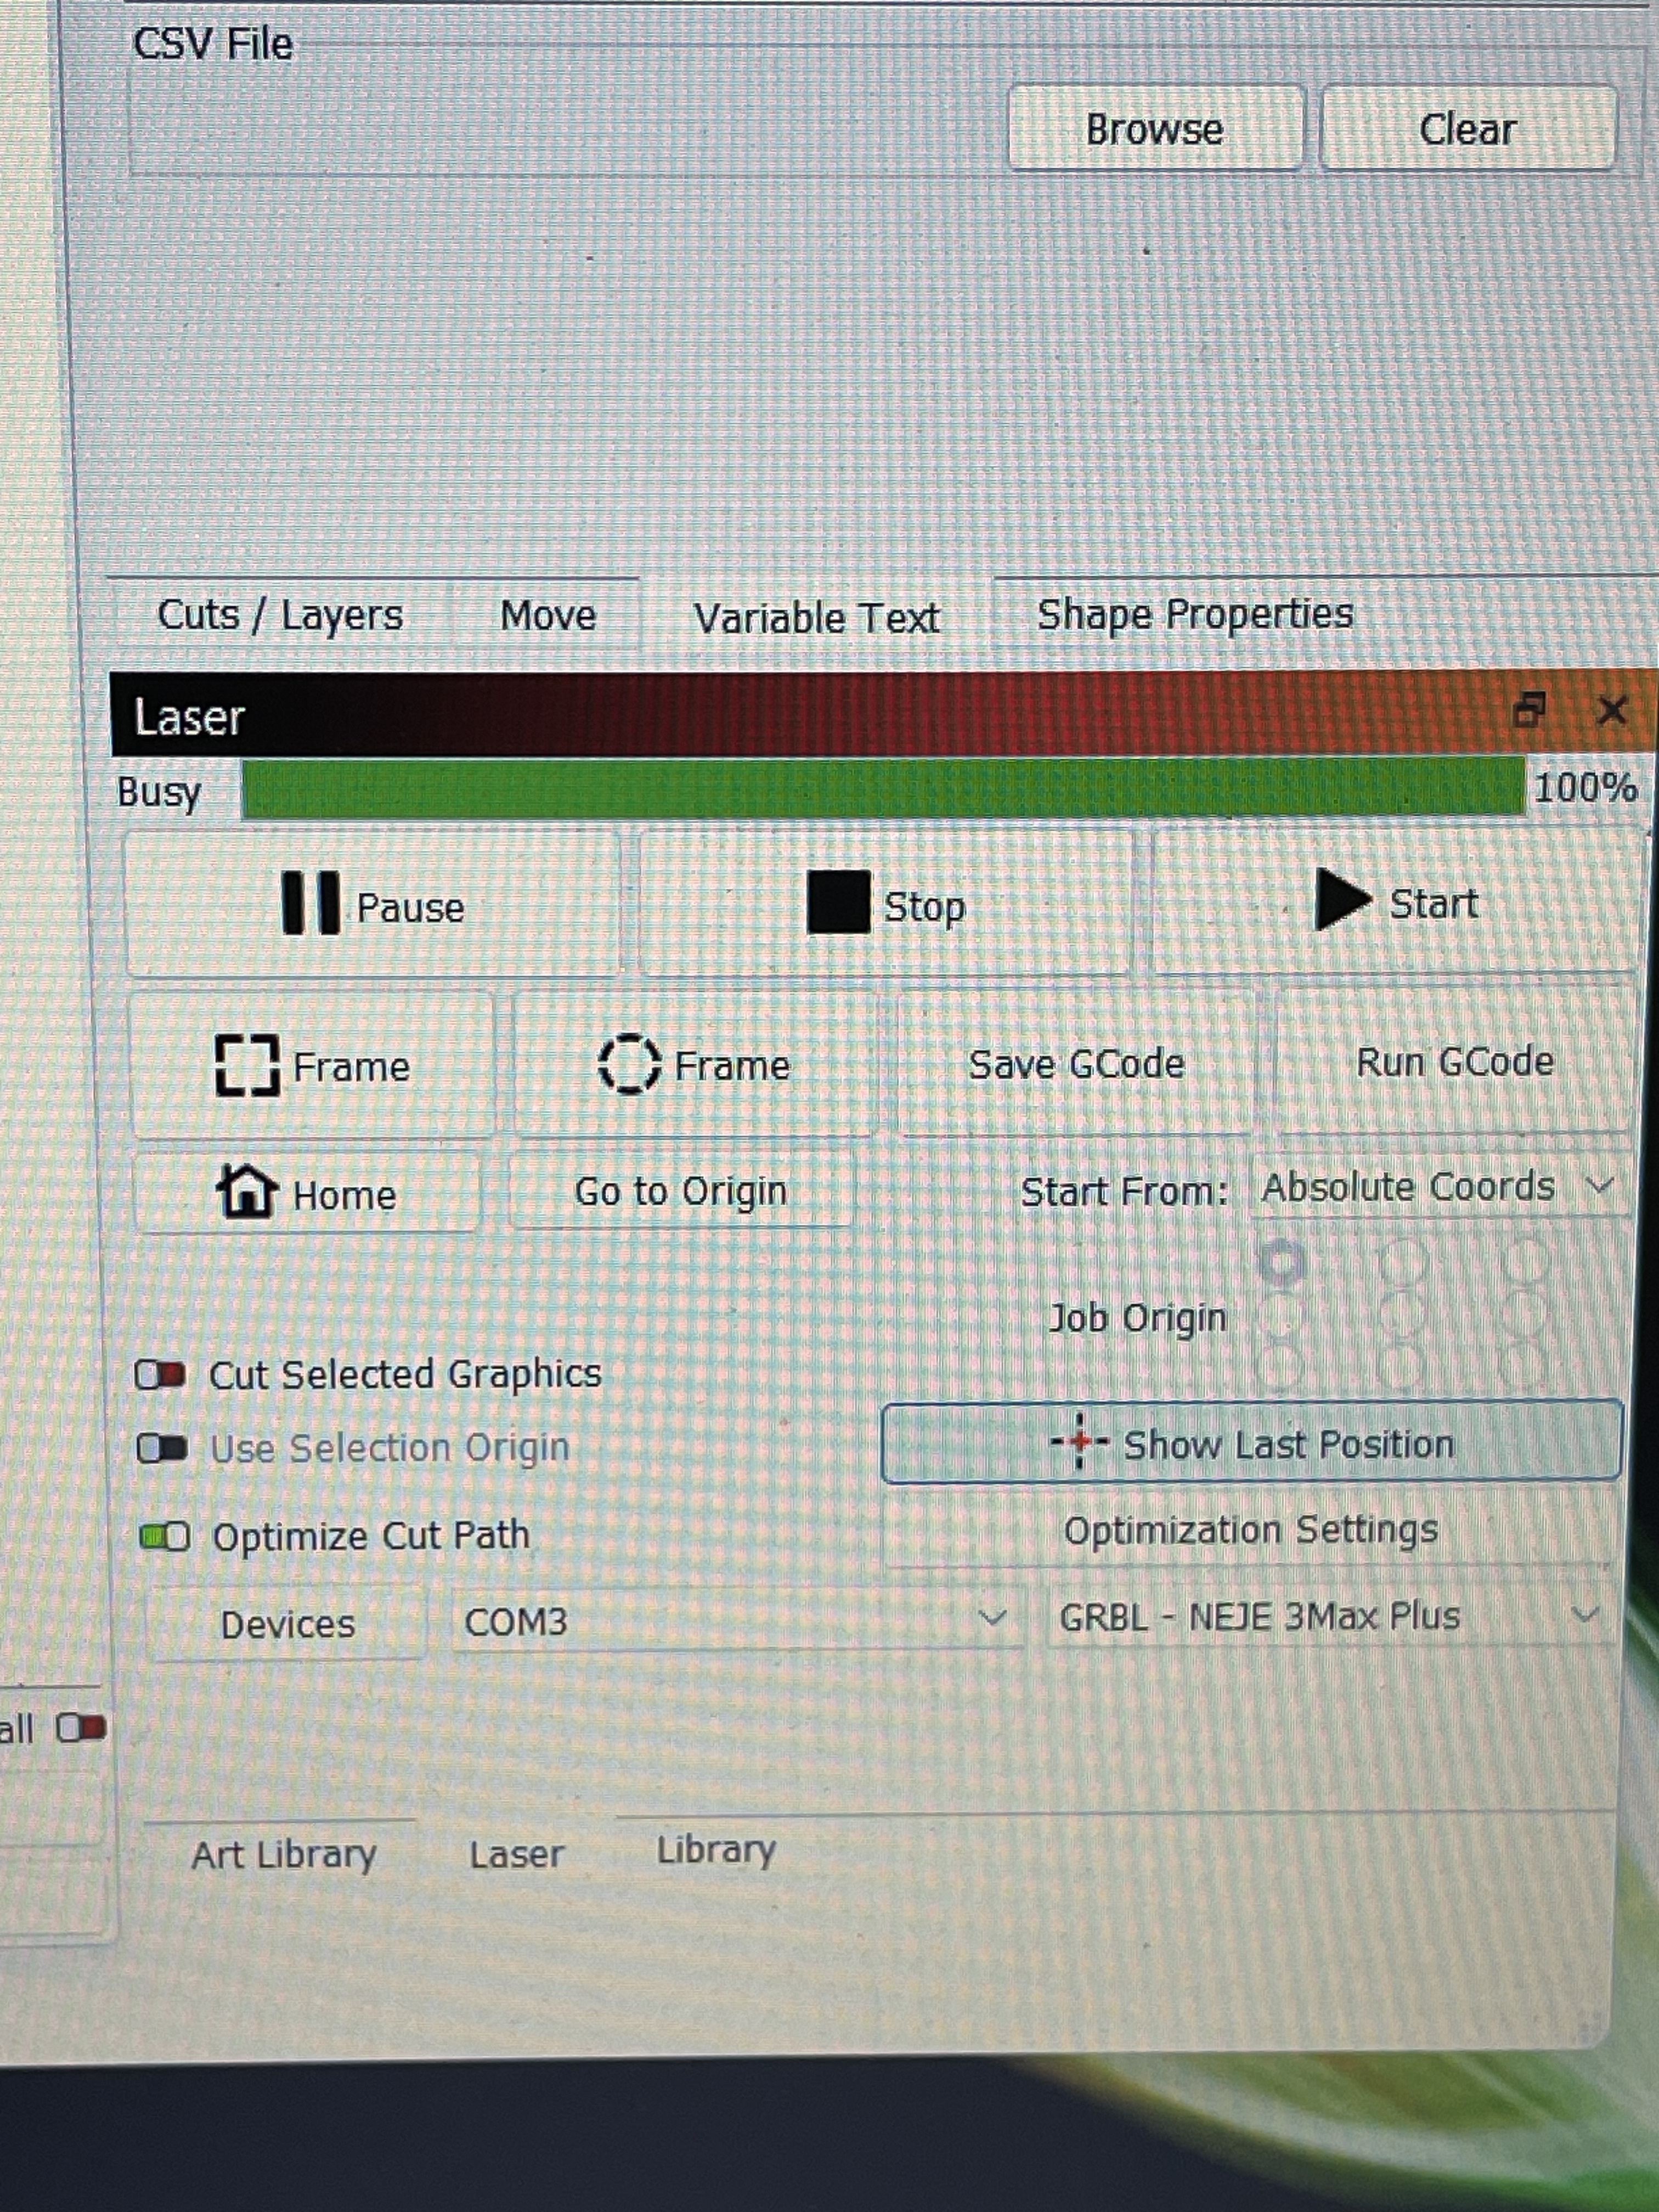The image size is (1659, 2212).
Task: Save GCode to file
Action: click(1076, 1063)
